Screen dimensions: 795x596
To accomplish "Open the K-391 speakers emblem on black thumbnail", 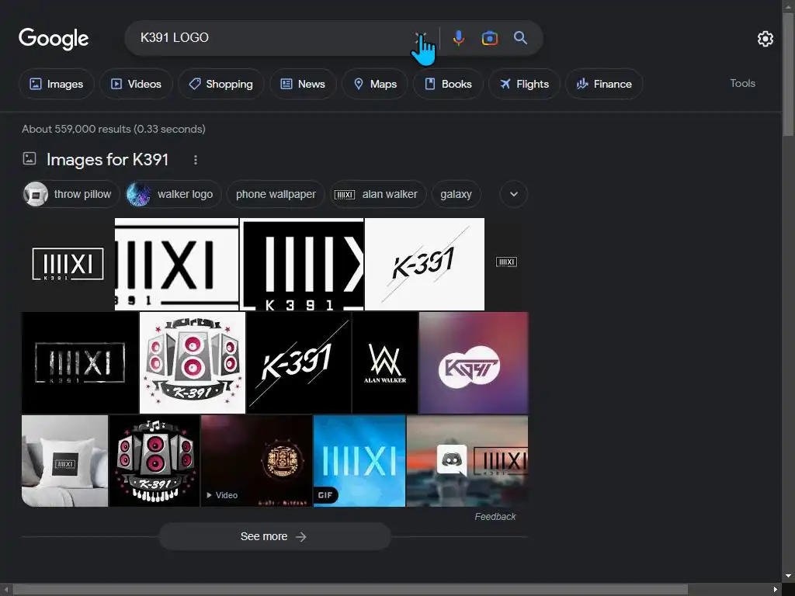I will pos(154,461).
